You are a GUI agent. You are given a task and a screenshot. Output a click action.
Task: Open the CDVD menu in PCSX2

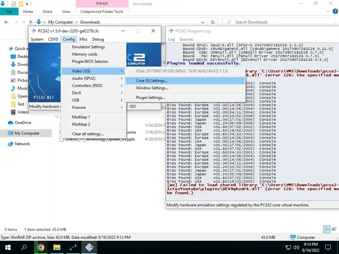tap(53, 39)
